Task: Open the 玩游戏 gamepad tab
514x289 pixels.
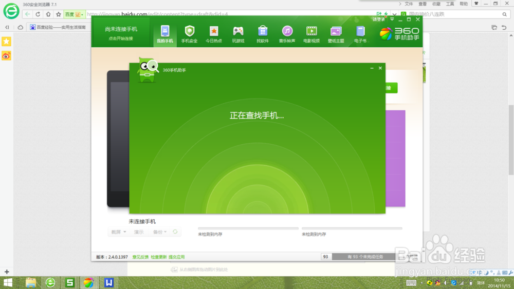Action: (x=238, y=34)
